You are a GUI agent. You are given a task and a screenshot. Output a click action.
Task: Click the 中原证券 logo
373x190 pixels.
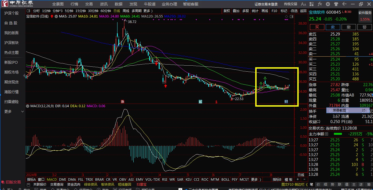(x=17, y=4)
